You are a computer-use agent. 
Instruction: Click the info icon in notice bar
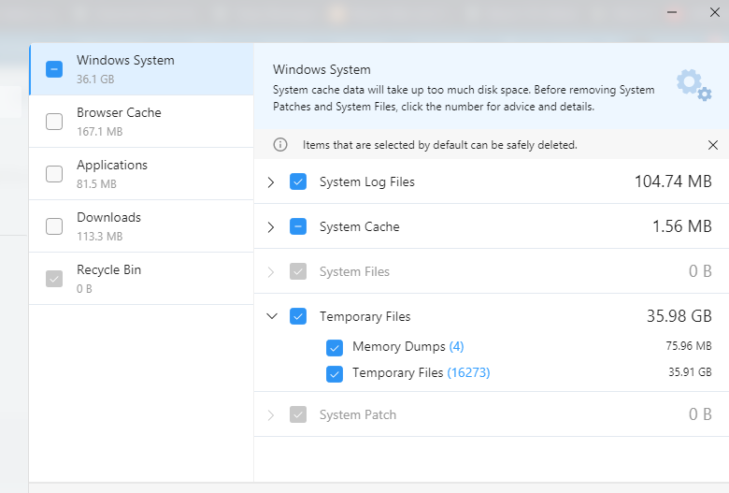click(279, 145)
